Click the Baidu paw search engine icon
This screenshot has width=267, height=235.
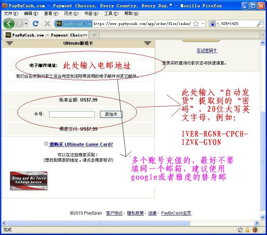tap(212, 24)
